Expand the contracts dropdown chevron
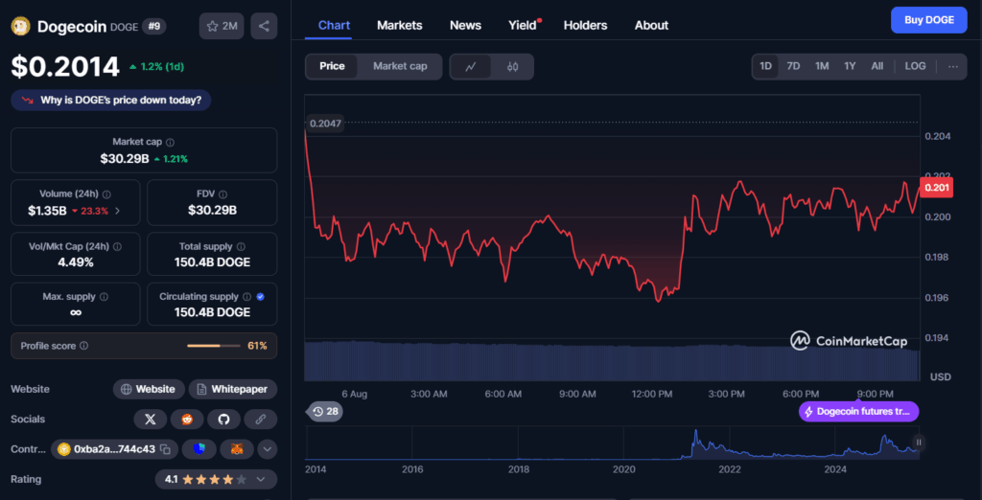 pos(268,448)
